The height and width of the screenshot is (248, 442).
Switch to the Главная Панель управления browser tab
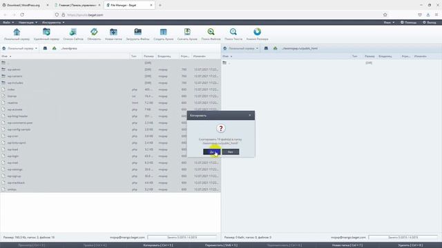click(77, 5)
